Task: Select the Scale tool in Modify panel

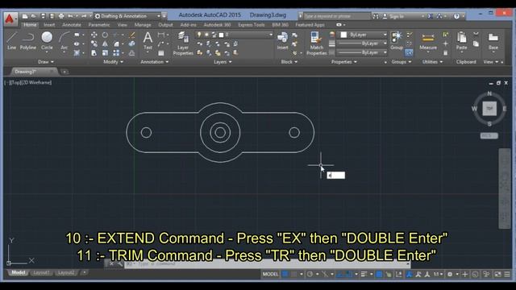Action: [x=105, y=52]
